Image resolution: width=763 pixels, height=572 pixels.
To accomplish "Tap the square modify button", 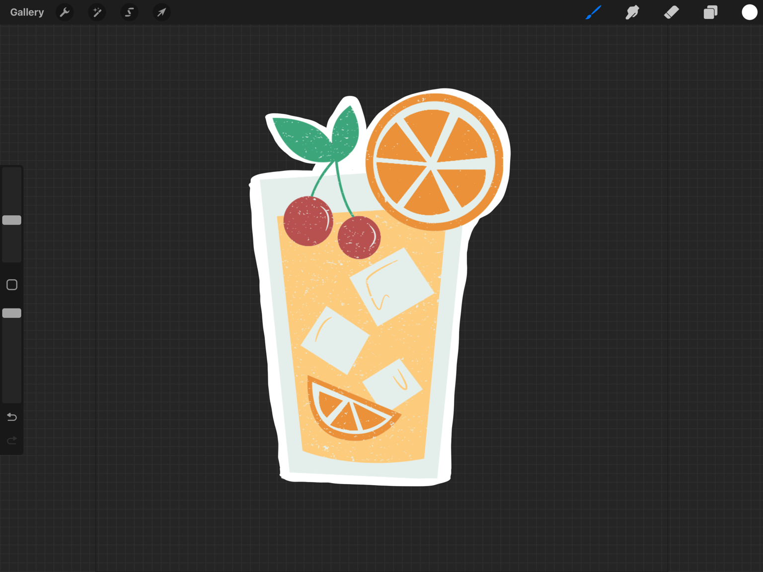I will click(12, 285).
